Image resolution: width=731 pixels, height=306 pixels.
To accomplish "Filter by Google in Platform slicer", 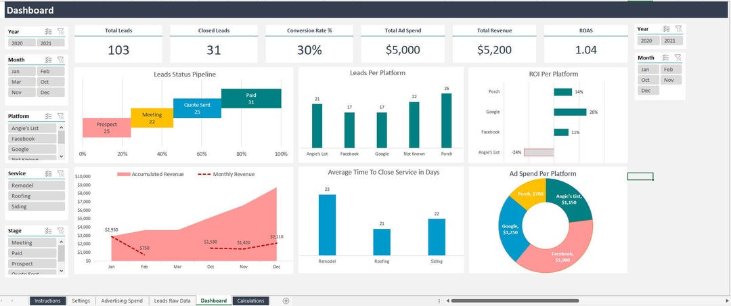I will pyautogui.click(x=32, y=149).
